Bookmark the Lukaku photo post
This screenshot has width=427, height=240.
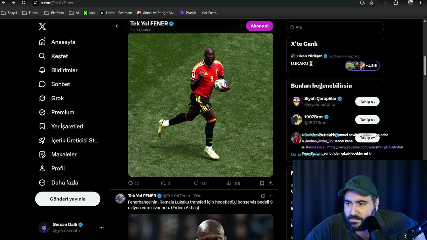262,183
